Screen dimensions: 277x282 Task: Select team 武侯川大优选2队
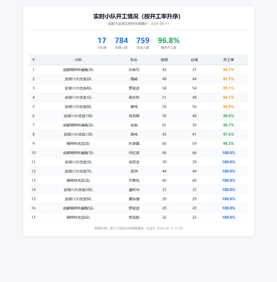pos(78,79)
